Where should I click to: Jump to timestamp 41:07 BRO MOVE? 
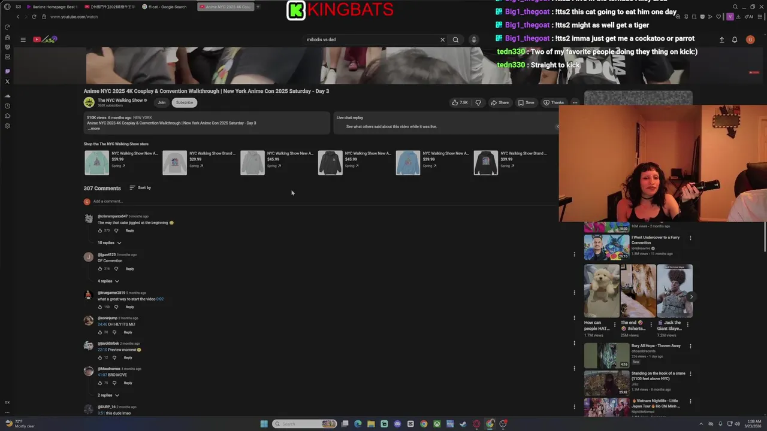click(x=102, y=375)
